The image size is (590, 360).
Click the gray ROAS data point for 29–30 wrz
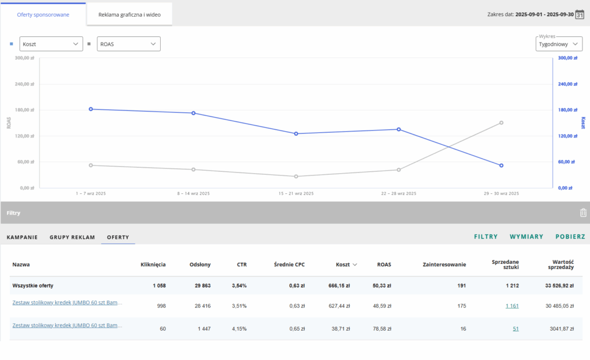coord(501,122)
